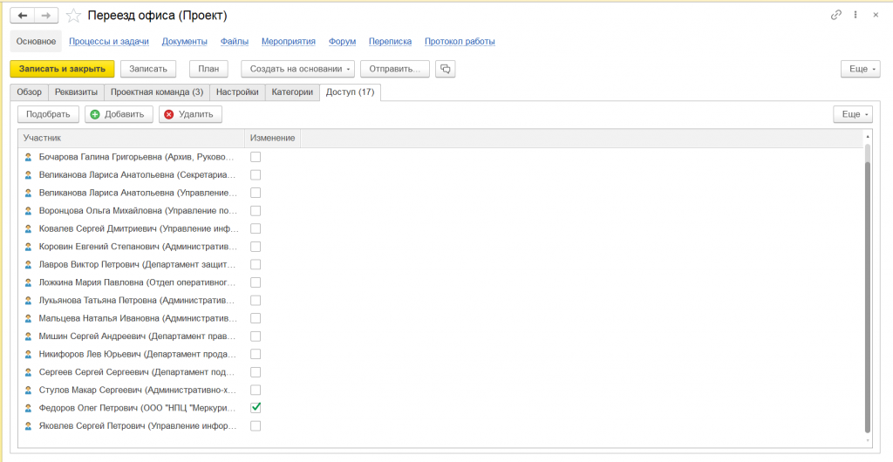The image size is (893, 462).
Task: Switch to the Настройки tab
Action: [x=237, y=92]
